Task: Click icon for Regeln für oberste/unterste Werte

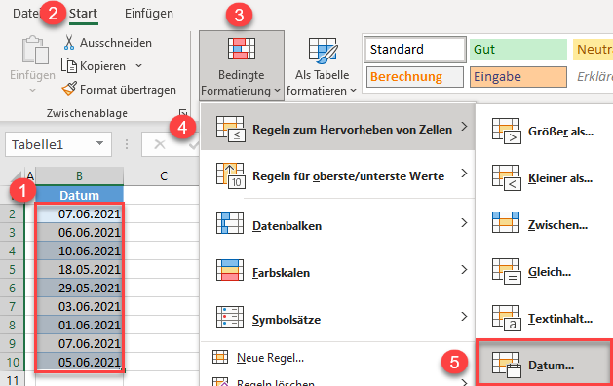Action: 230,176
